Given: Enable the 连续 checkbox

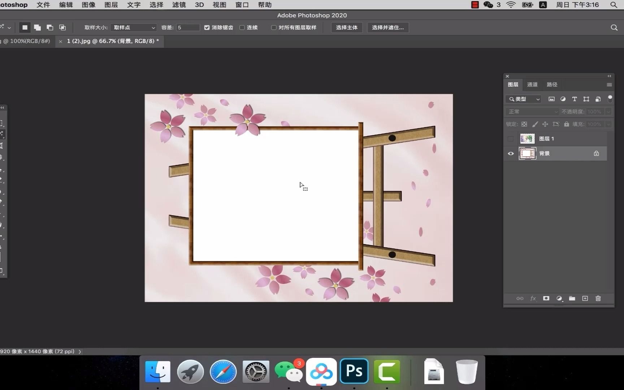Looking at the screenshot, I should point(242,27).
